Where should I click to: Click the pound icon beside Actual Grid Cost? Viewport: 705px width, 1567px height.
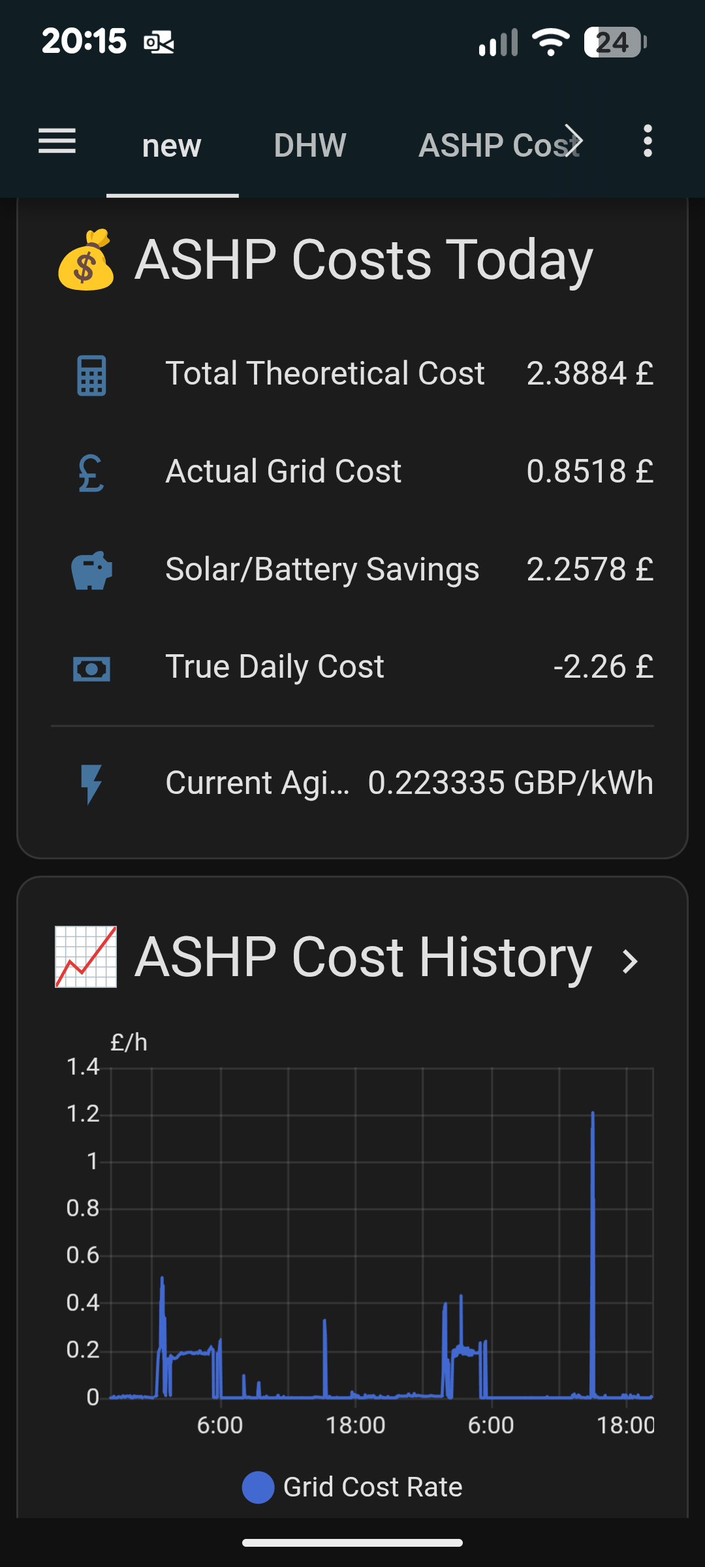click(x=91, y=473)
